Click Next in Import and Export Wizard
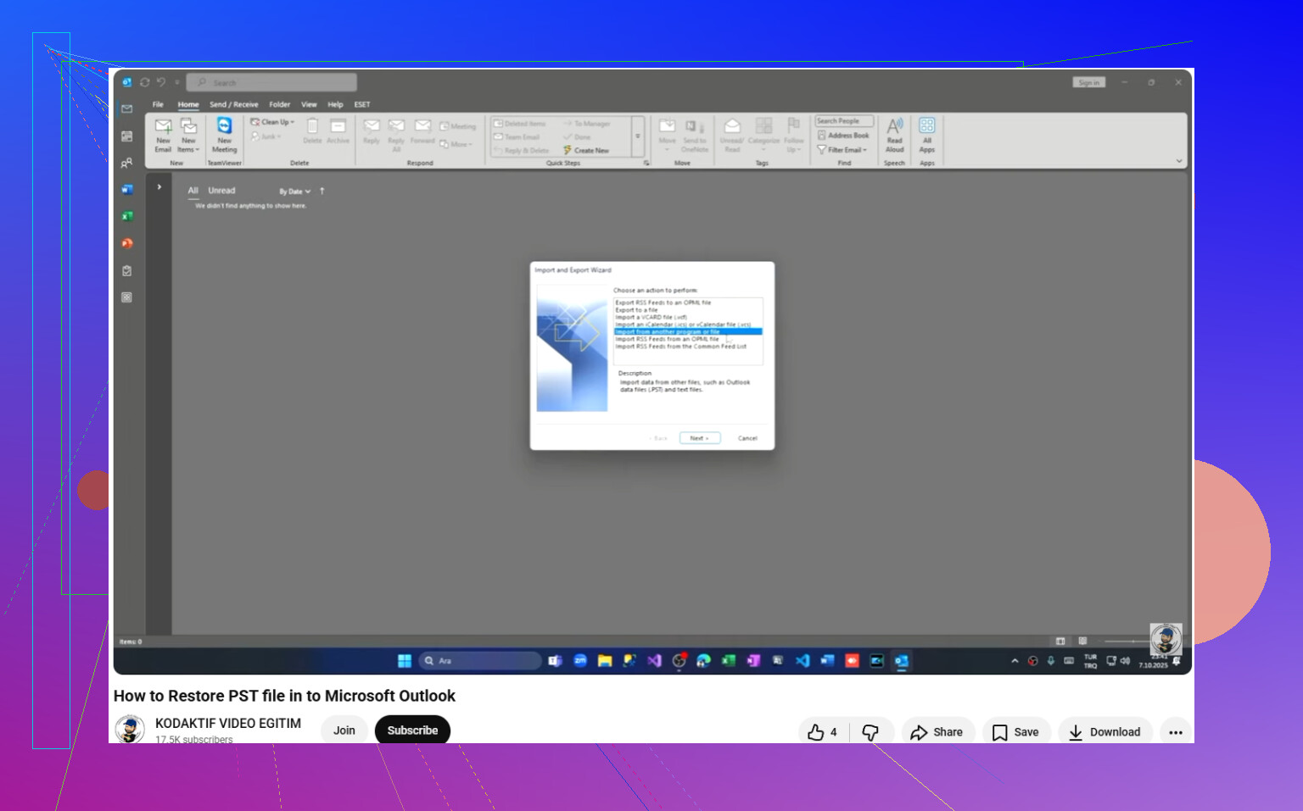This screenshot has width=1303, height=811. [700, 438]
